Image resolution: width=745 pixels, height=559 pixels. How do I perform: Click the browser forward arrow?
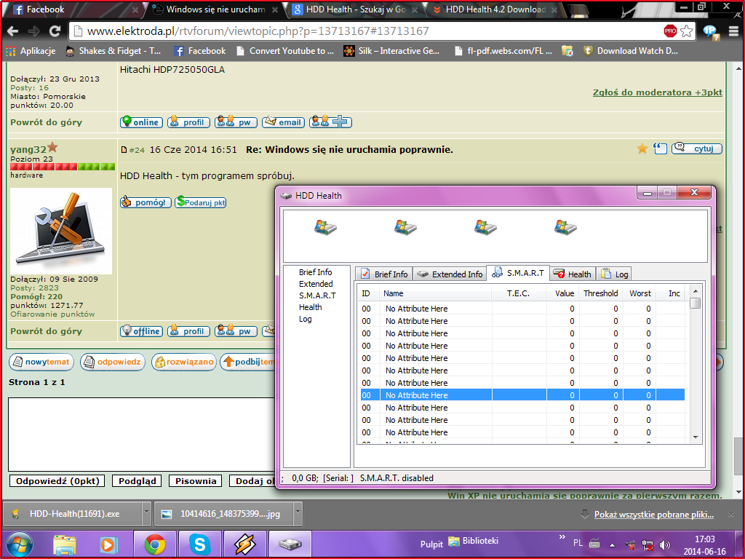(33, 31)
